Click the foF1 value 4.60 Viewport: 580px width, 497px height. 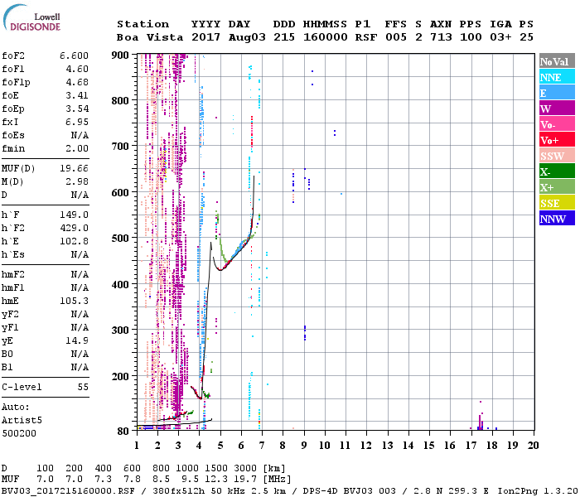coord(77,69)
